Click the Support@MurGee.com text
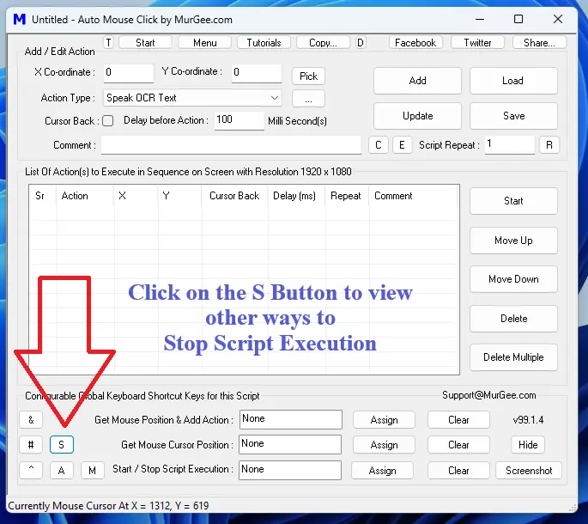Viewport: 588px width, 524px height. click(x=489, y=395)
